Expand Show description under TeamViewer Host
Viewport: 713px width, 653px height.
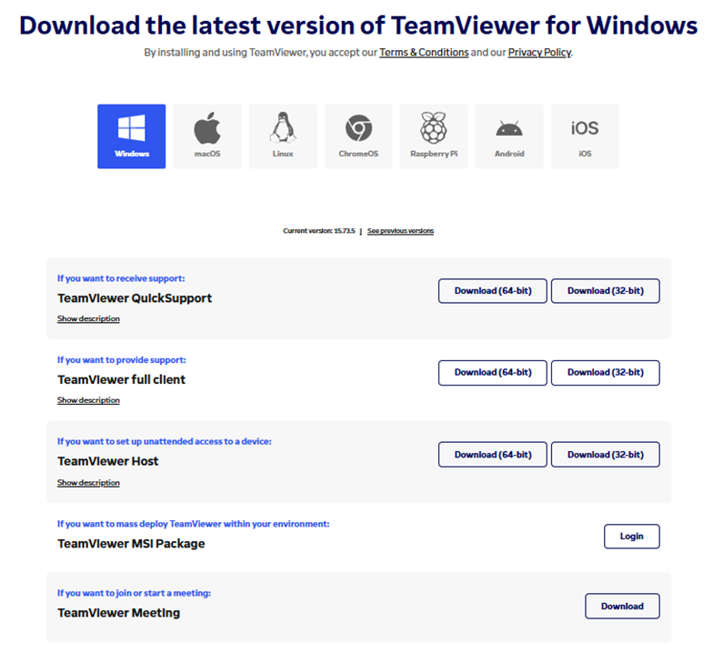(88, 483)
